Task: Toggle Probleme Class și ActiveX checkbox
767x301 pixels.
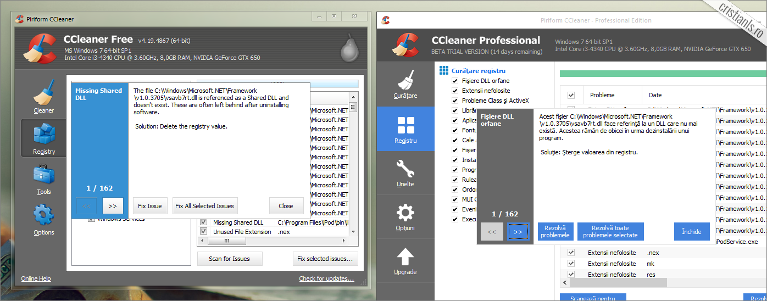Action: [455, 101]
